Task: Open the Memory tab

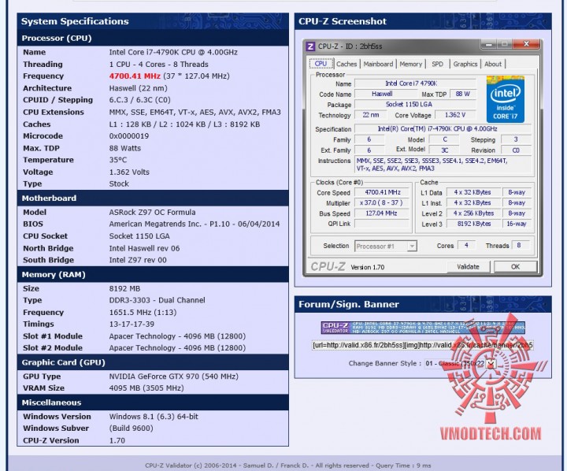Action: tap(411, 64)
